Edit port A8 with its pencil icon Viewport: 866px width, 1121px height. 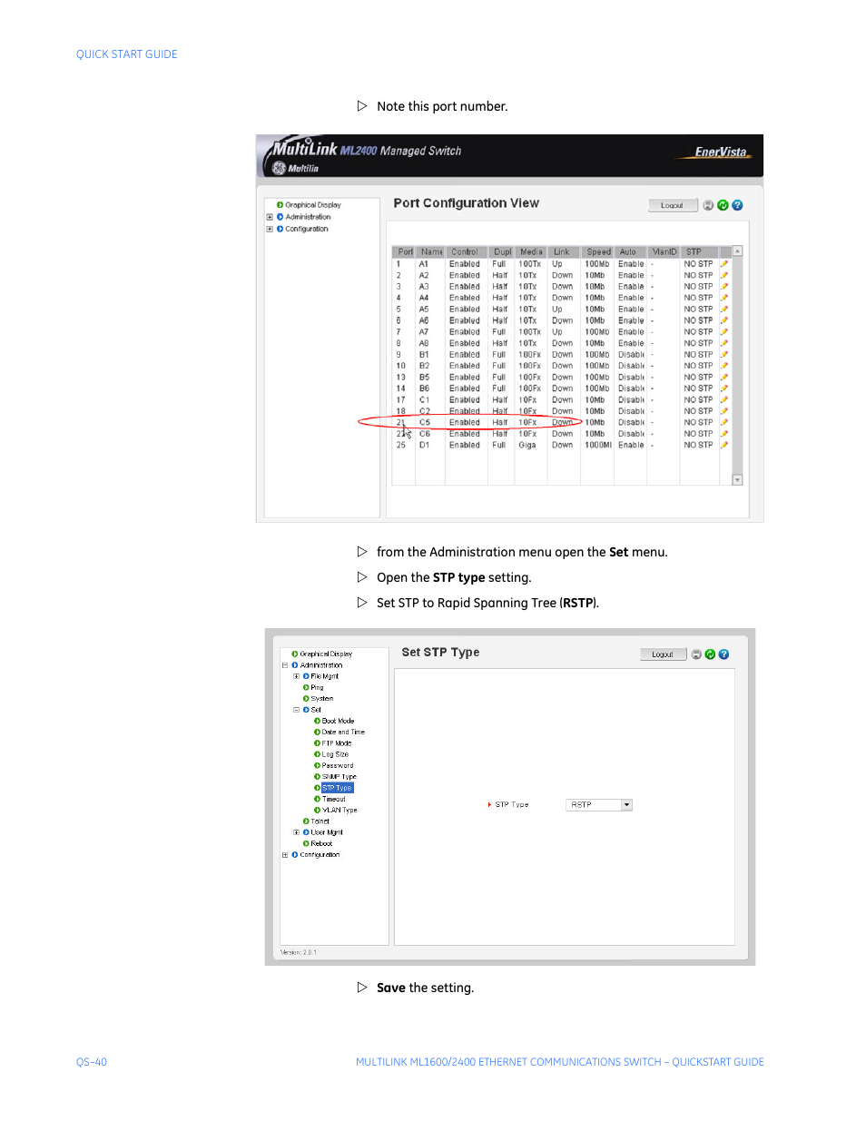[724, 343]
